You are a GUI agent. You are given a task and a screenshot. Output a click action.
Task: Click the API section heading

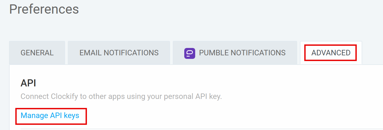click(28, 83)
